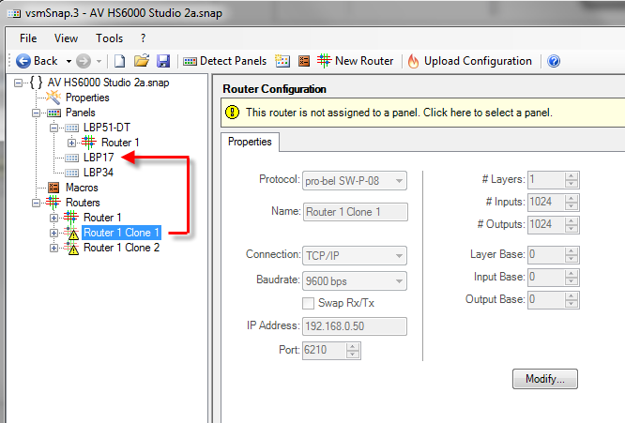Click Upload Configuration flame button
The height and width of the screenshot is (423, 625).
click(x=469, y=61)
